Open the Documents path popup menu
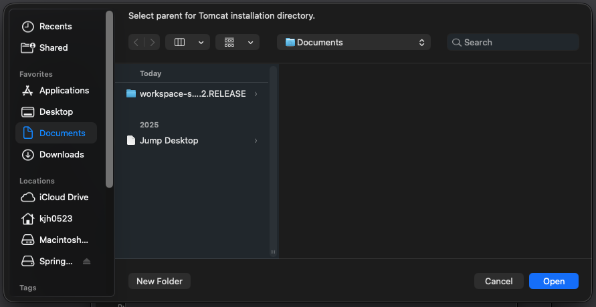Image resolution: width=596 pixels, height=307 pixels. coord(353,42)
